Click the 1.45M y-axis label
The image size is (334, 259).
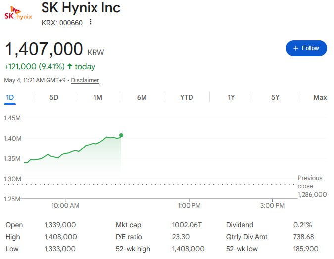(x=12, y=118)
